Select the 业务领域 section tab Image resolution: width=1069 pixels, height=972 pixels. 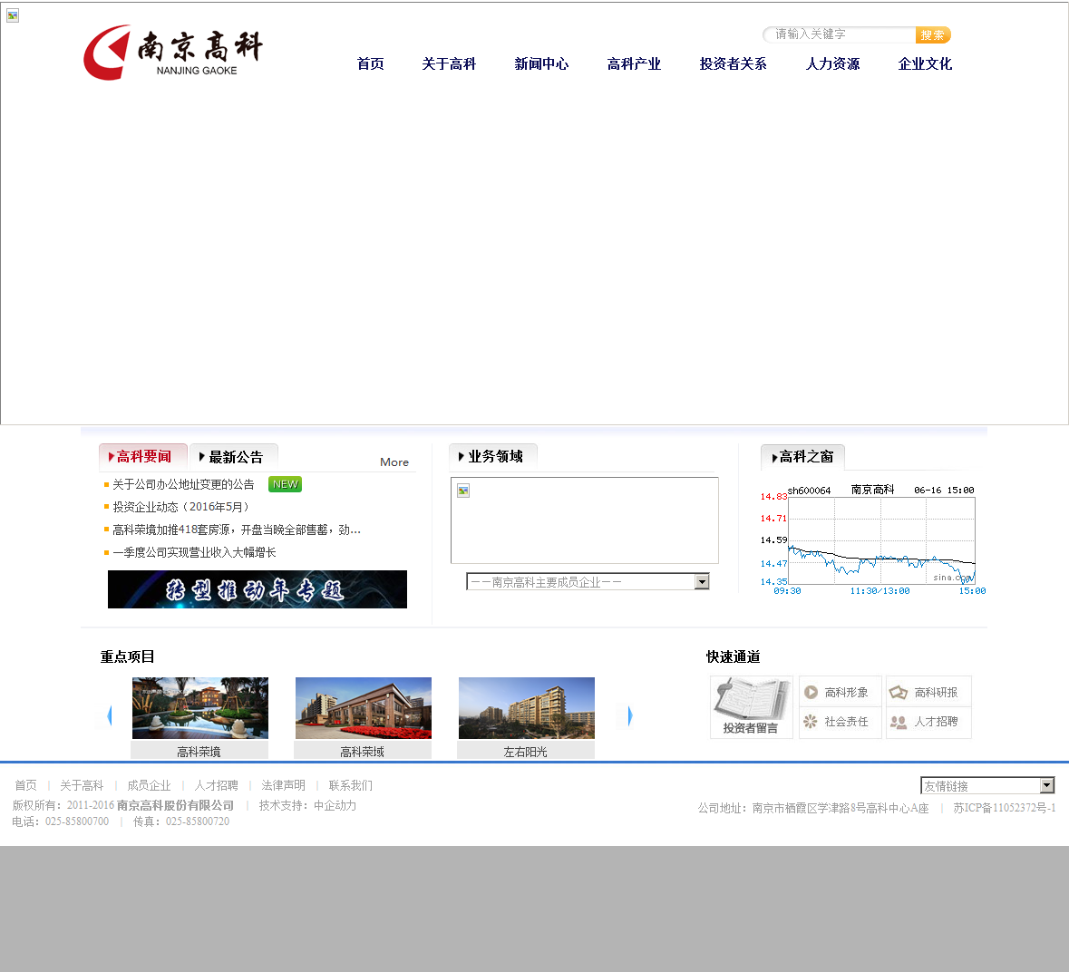[493, 457]
